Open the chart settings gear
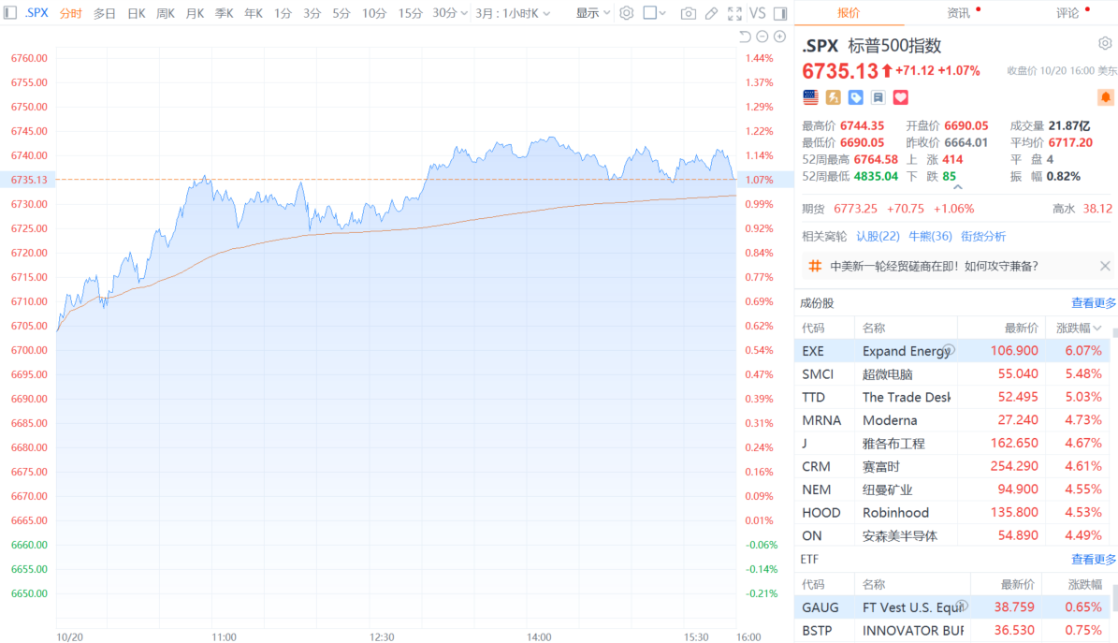The image size is (1118, 643). coord(627,13)
